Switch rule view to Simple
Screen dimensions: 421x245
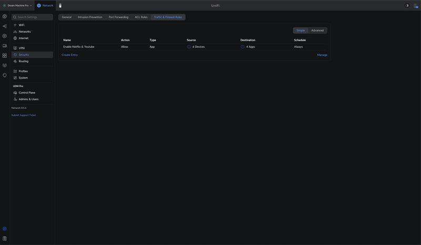(x=300, y=30)
